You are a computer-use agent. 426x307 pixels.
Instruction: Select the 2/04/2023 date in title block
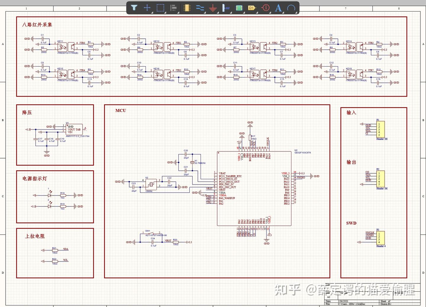pyautogui.click(x=343, y=301)
